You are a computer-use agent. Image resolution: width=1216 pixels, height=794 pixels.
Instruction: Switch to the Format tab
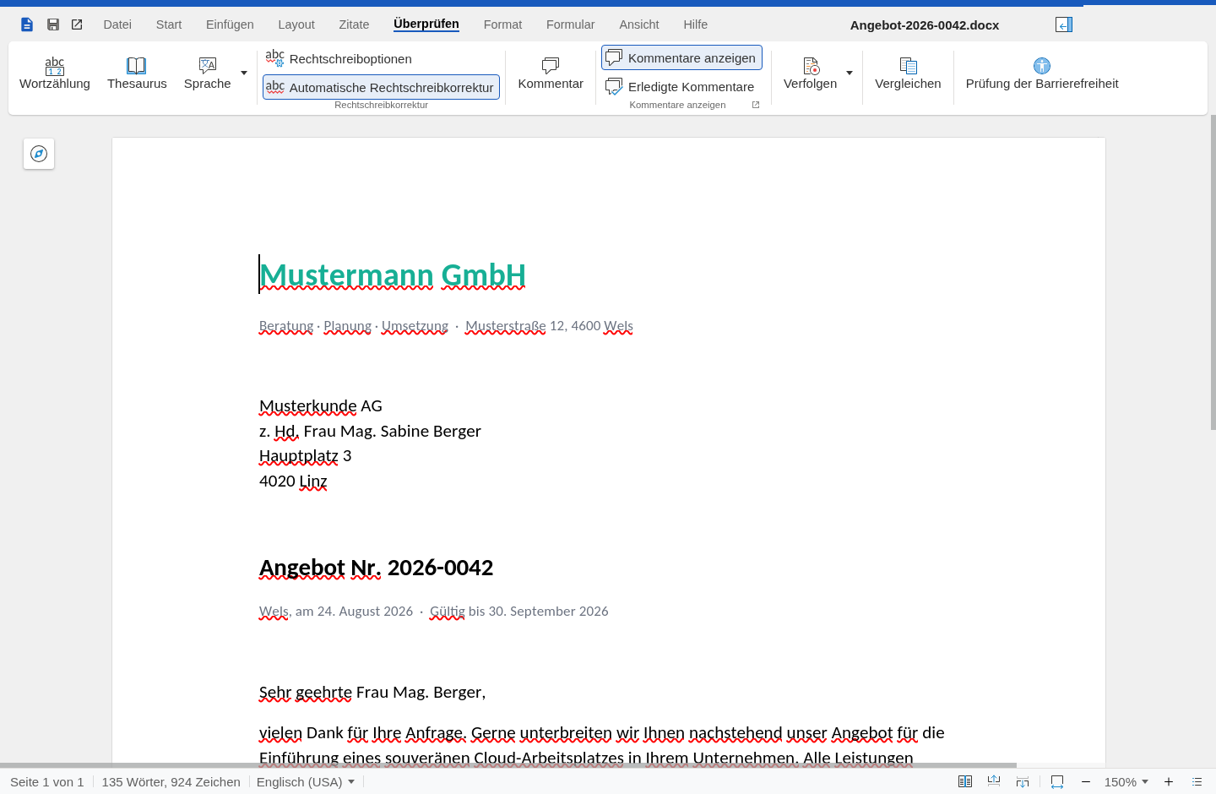(x=502, y=24)
